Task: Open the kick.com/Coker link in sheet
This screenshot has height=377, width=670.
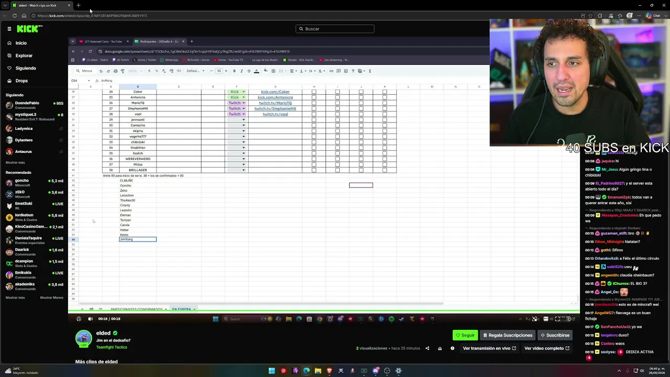Action: pyautogui.click(x=275, y=92)
